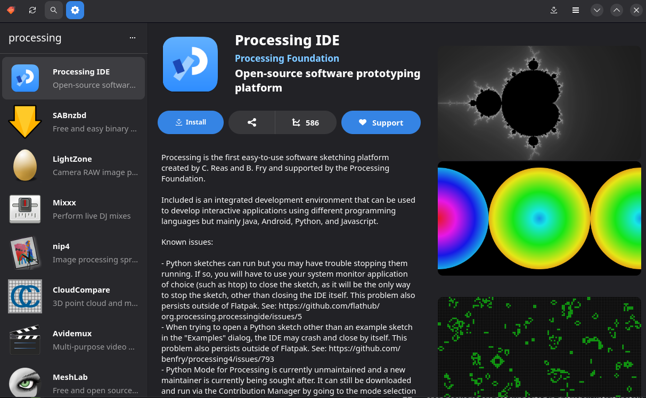Click the Mixxx mixer icon

(25, 209)
